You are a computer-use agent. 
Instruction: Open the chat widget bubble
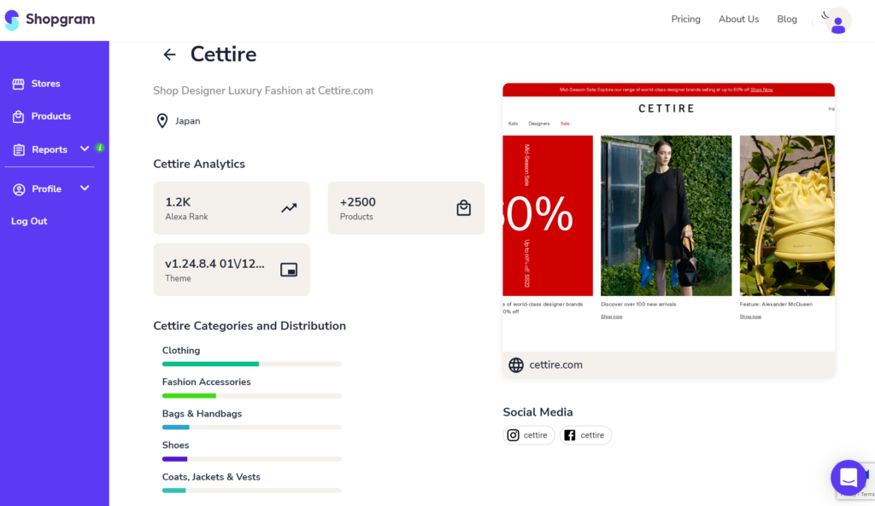click(849, 478)
